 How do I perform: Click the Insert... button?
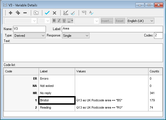(x=107, y=21)
